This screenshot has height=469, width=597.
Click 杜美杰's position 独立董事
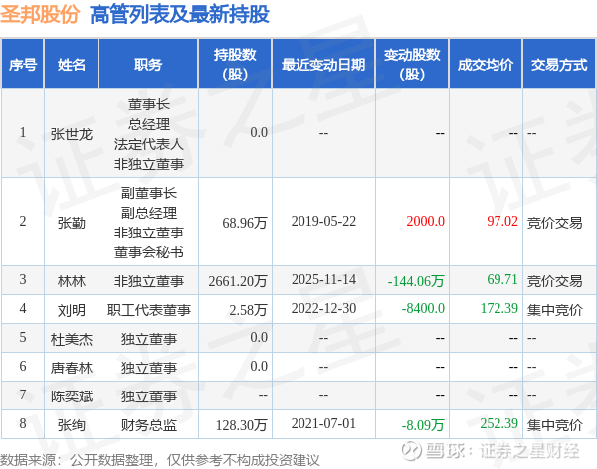tap(149, 339)
